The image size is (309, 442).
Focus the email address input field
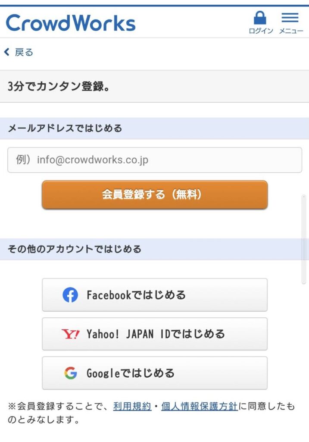[154, 160]
